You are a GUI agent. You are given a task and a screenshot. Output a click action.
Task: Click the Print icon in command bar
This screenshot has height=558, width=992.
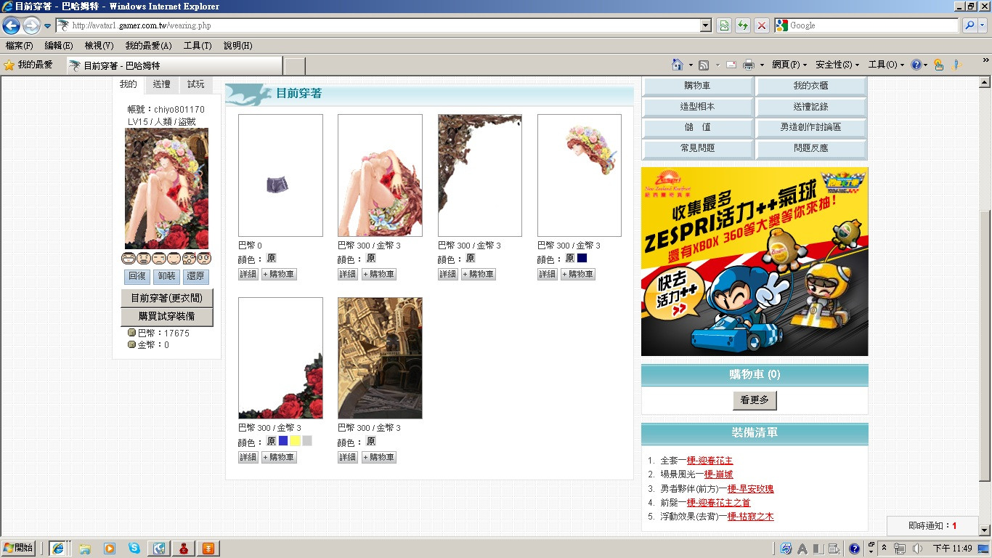point(749,65)
